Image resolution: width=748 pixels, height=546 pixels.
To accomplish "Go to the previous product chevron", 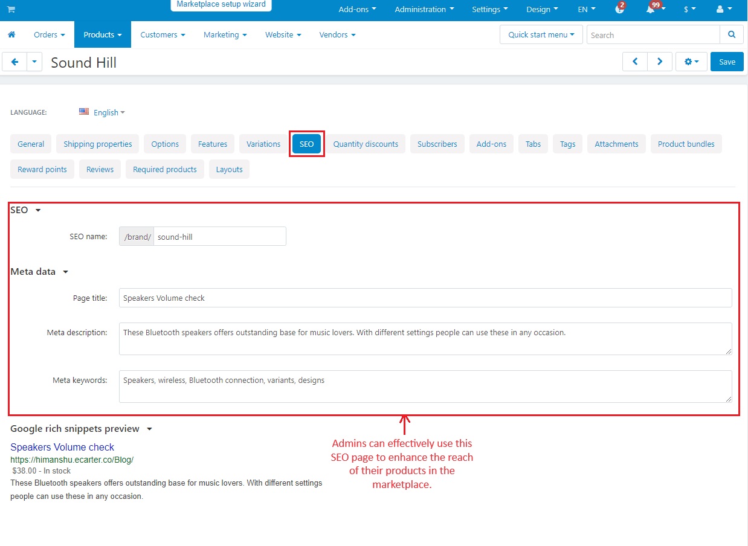I will 635,62.
